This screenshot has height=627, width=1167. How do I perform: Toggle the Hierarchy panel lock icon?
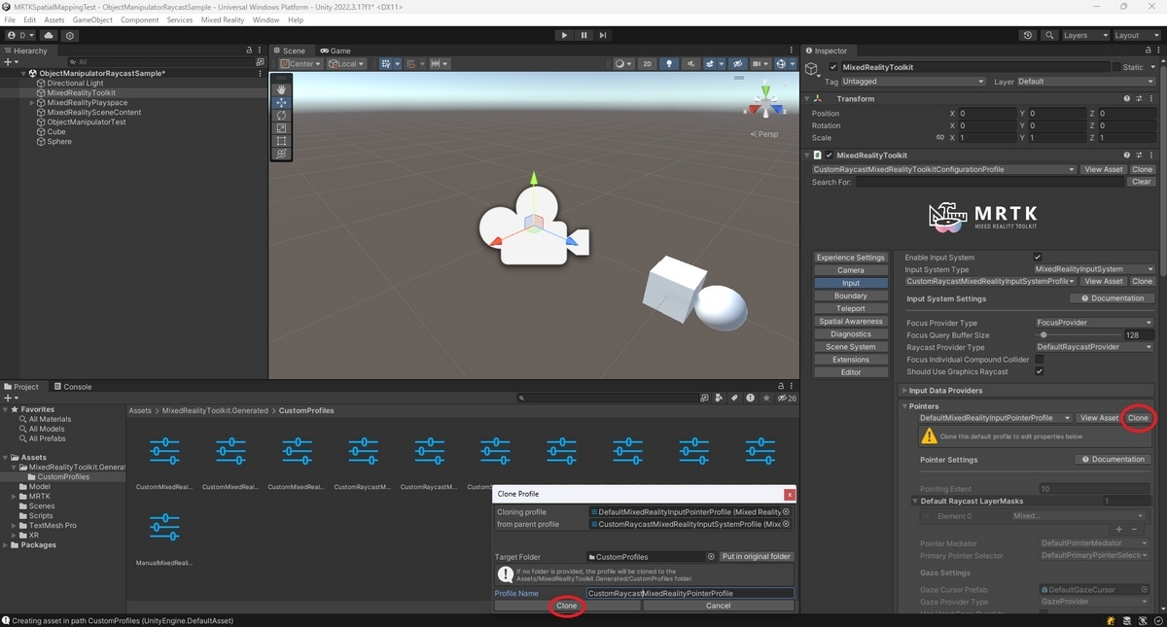tap(249, 51)
